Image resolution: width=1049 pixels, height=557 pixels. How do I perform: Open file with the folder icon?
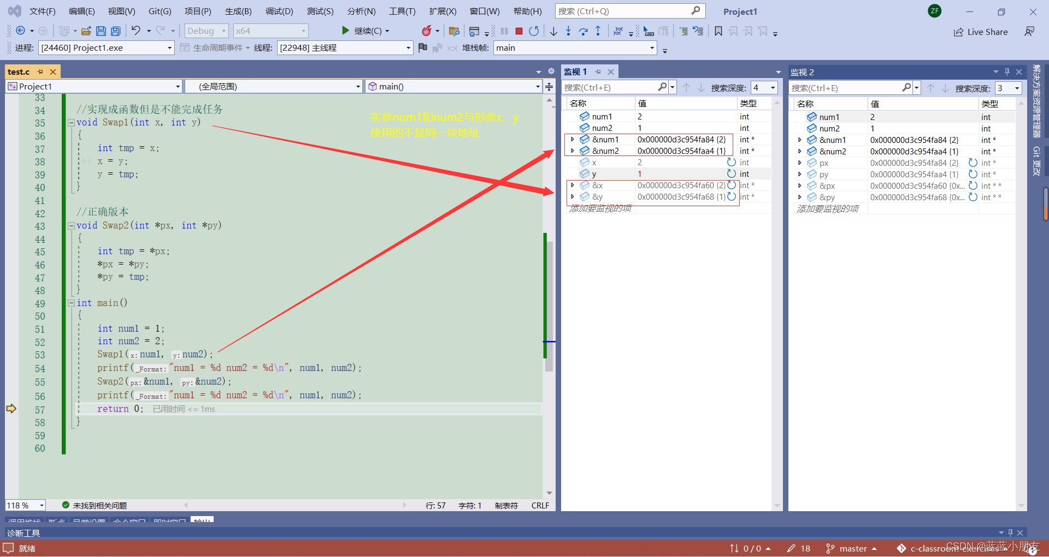pyautogui.click(x=86, y=31)
